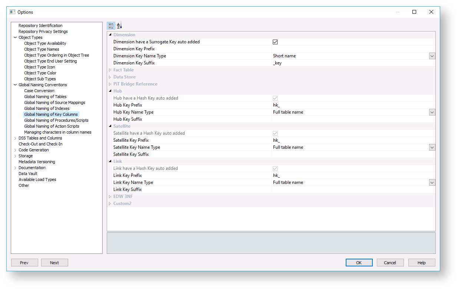Click the Cancel button
Image resolution: width=458 pixels, height=289 pixels.
pos(390,263)
